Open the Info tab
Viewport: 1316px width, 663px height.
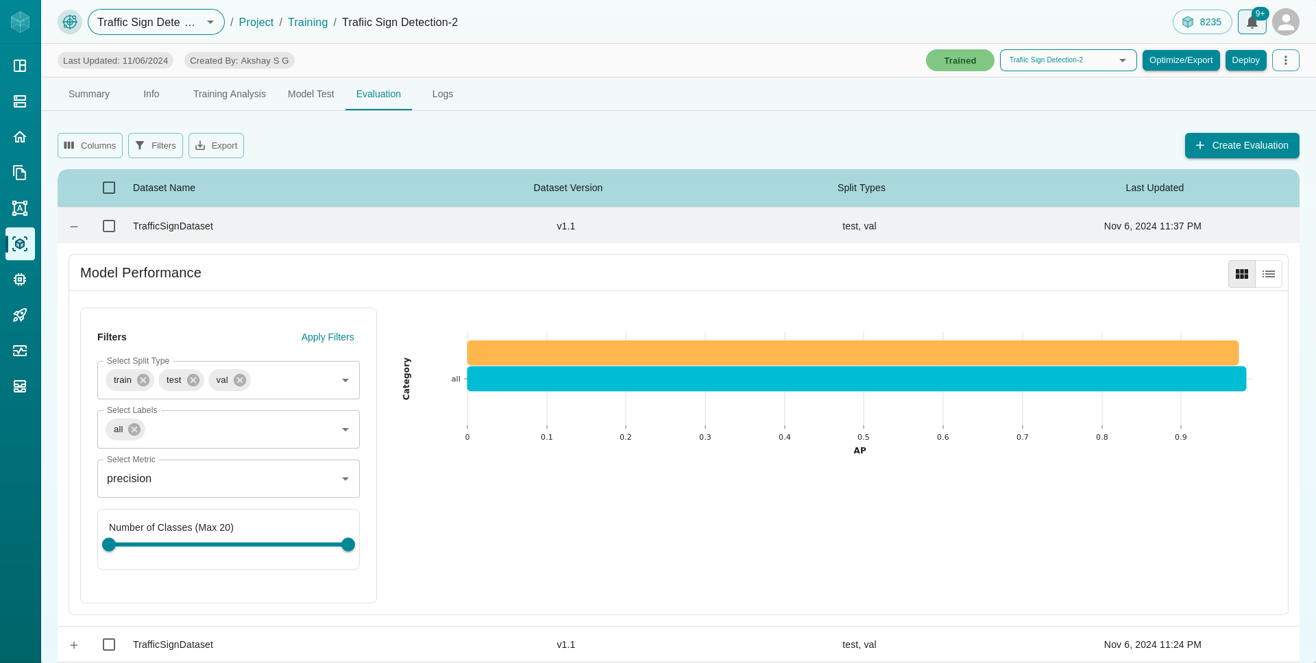pos(151,94)
